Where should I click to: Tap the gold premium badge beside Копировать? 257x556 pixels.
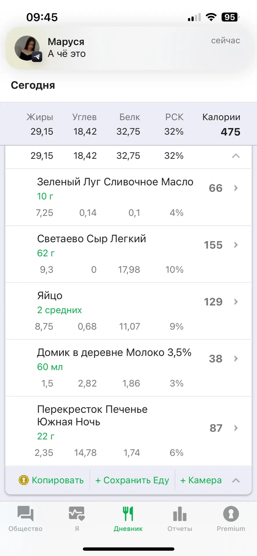click(23, 480)
